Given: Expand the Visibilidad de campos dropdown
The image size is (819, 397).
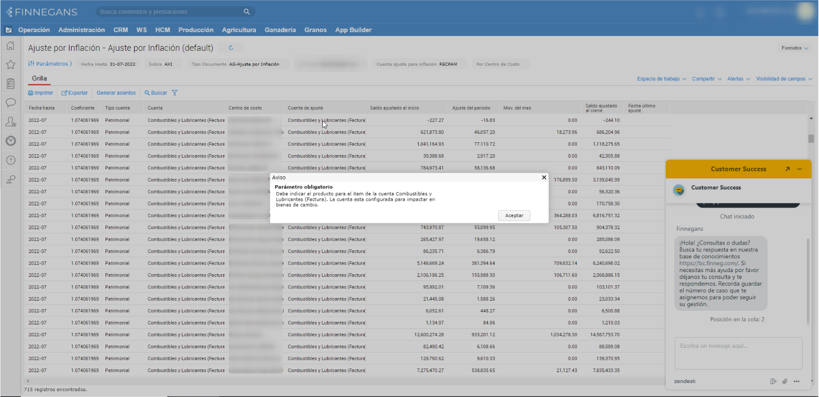Looking at the screenshot, I should (x=784, y=79).
